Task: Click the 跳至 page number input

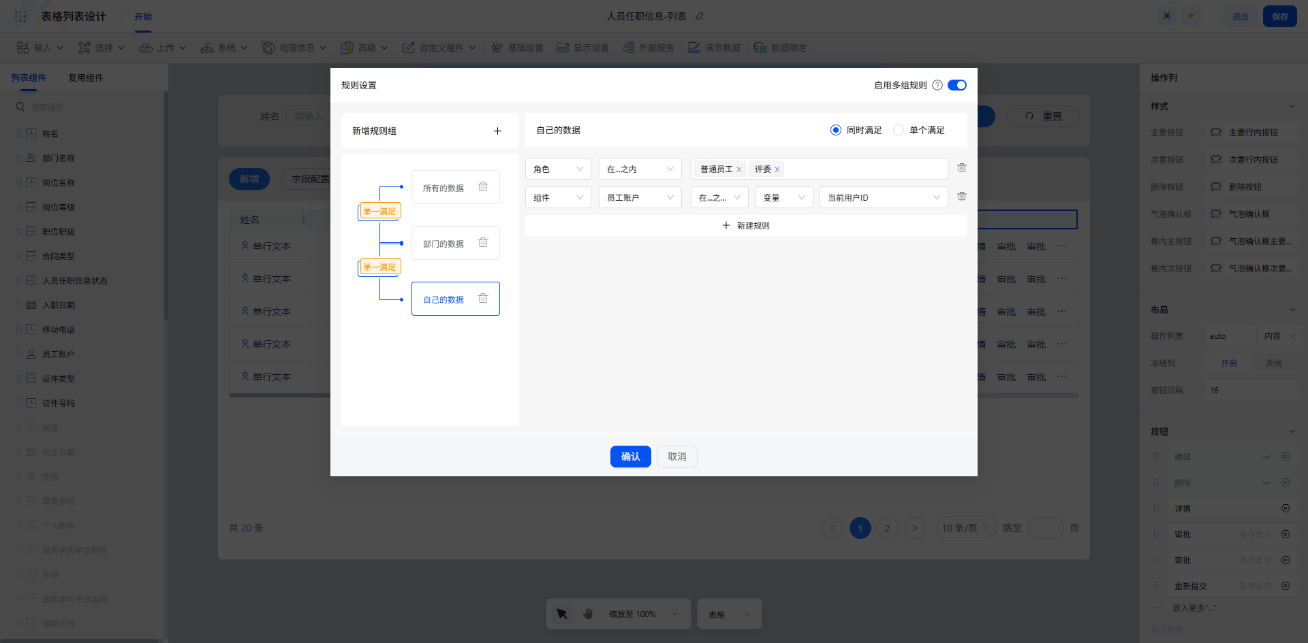Action: (x=1045, y=528)
